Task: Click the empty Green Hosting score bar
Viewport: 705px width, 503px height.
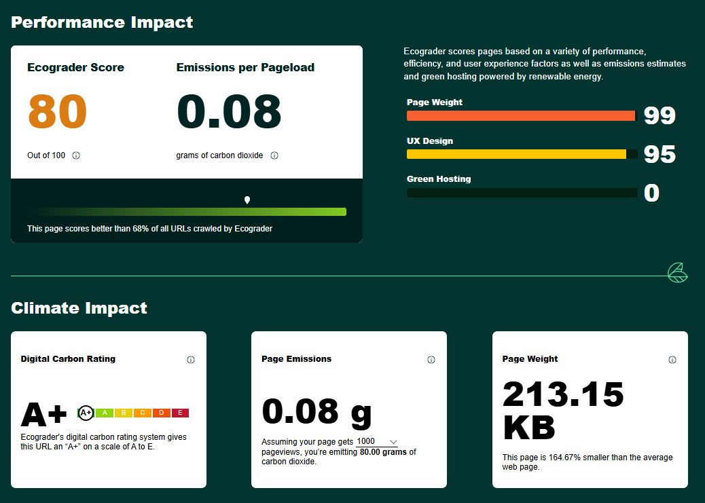Action: (522, 193)
